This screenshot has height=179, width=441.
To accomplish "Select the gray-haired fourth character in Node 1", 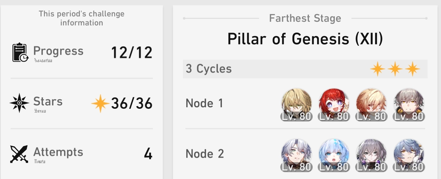I will pyautogui.click(x=409, y=104).
